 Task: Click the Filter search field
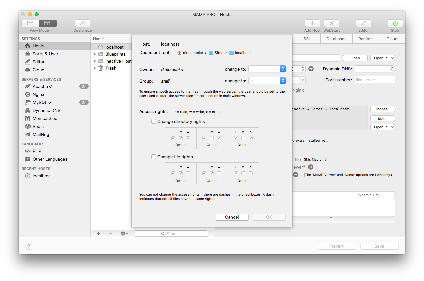[171, 234]
